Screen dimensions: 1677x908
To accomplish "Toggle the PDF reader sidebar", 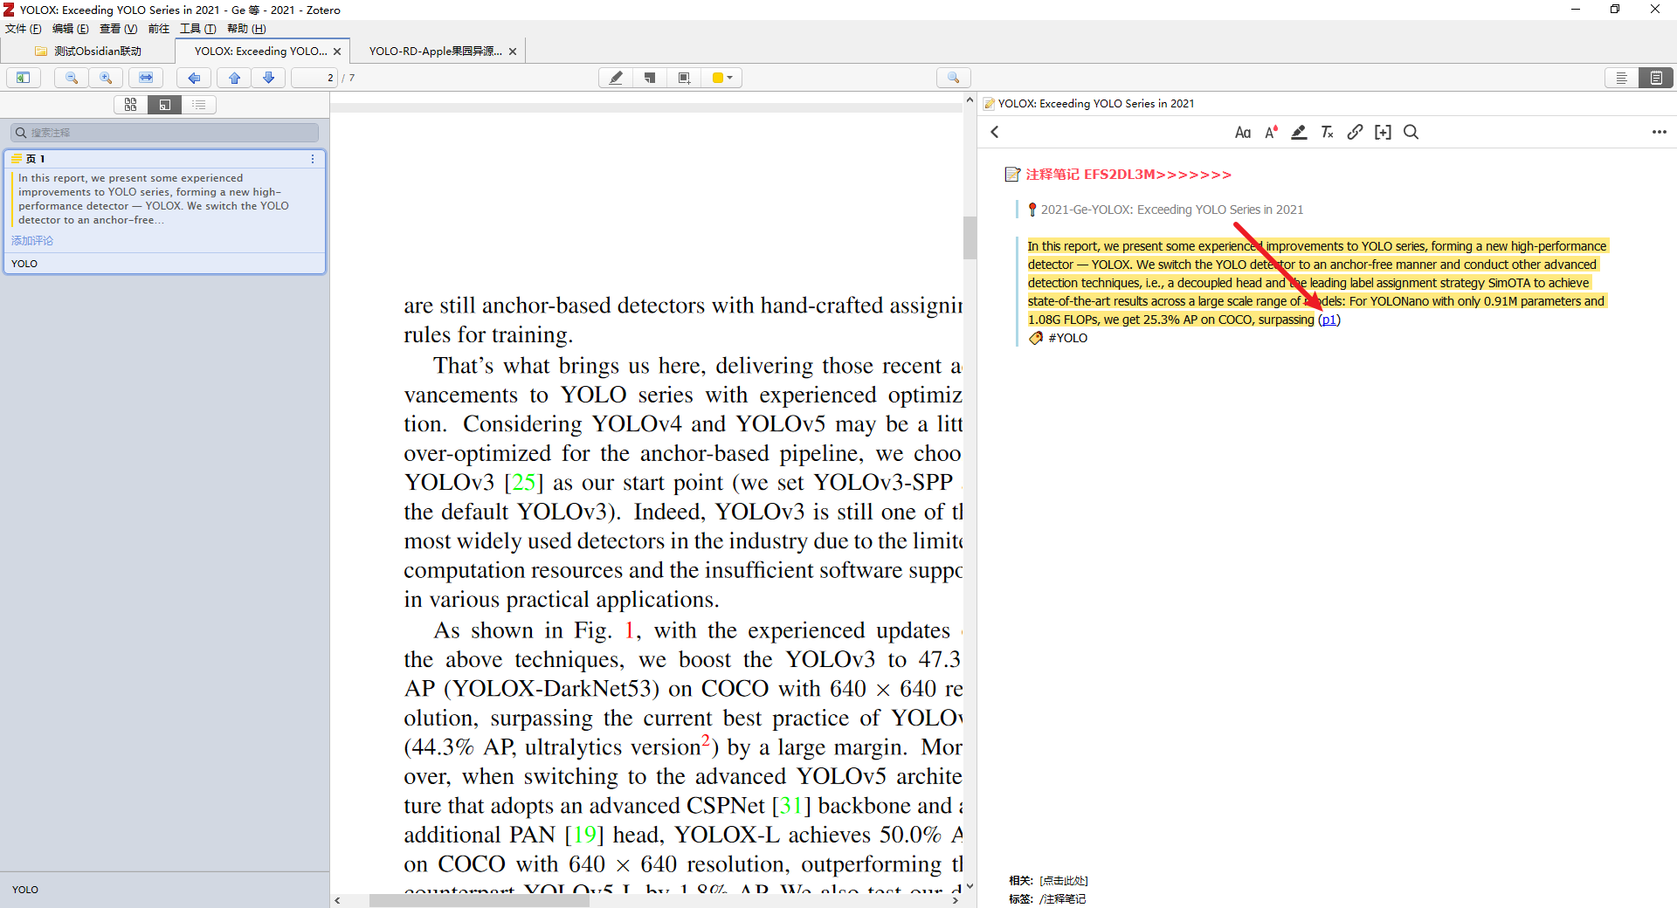I will (x=24, y=78).
